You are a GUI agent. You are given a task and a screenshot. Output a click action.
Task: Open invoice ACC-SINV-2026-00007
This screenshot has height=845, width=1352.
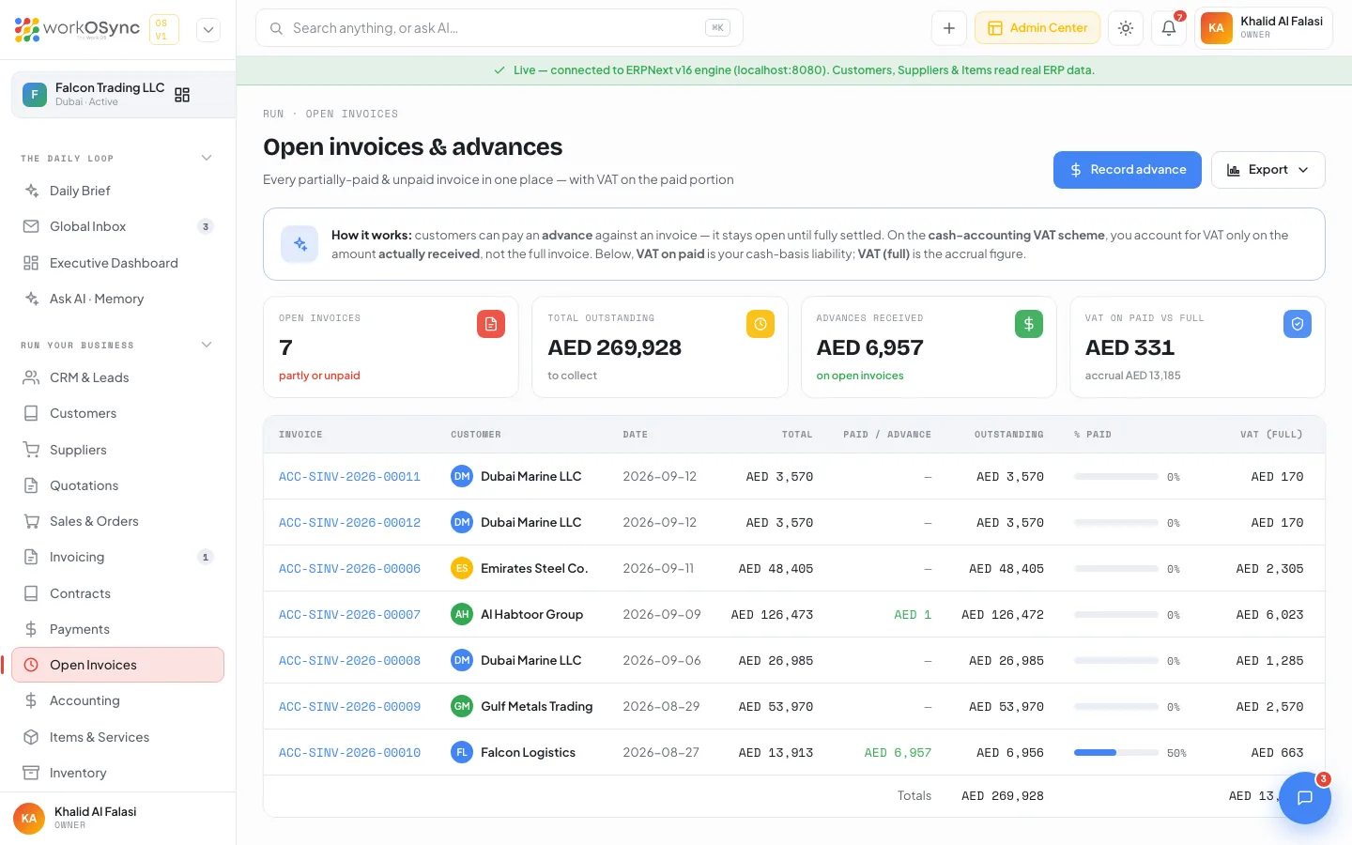tap(349, 615)
